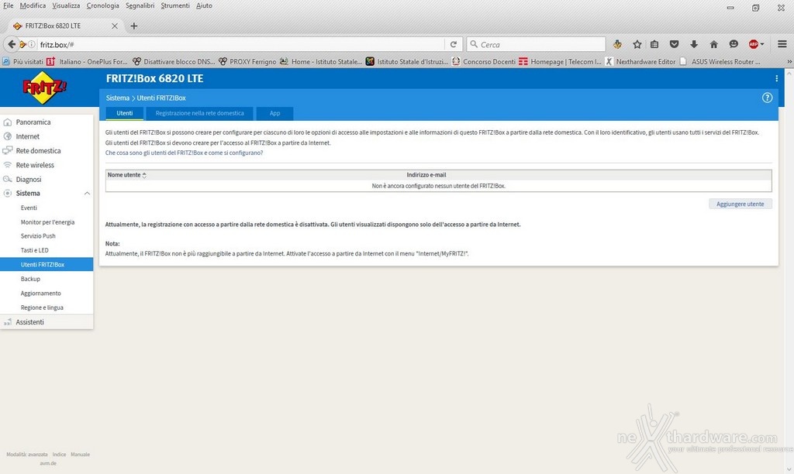Close the FRITZ!Box 6820 LTE tab
The image size is (794, 474).
click(x=115, y=26)
